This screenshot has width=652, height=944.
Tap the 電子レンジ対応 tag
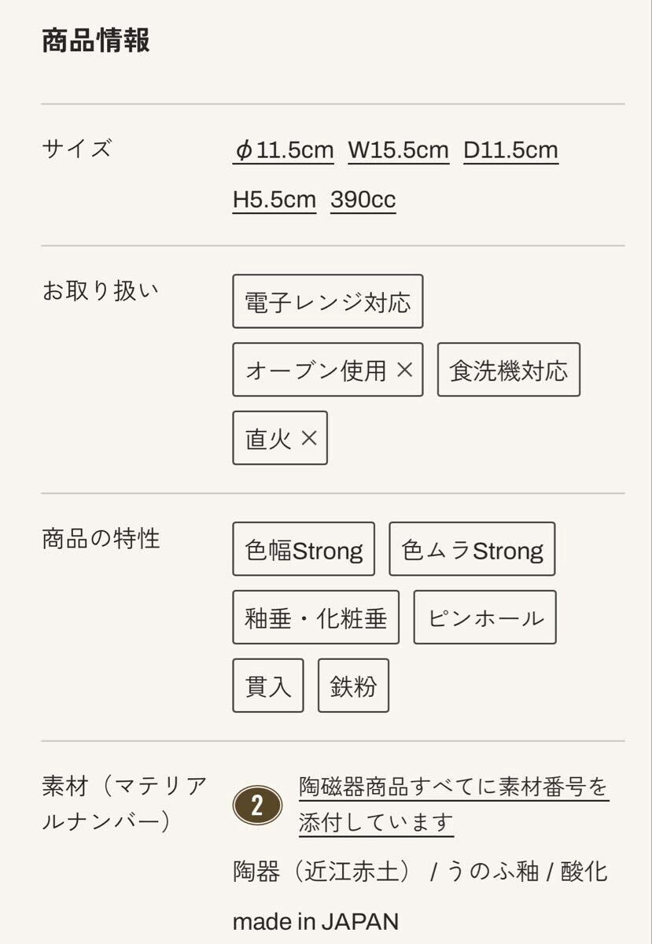tap(327, 301)
